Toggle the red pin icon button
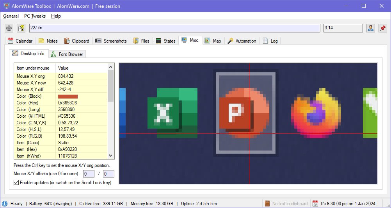The width and height of the screenshot is (391, 208). click(383, 28)
